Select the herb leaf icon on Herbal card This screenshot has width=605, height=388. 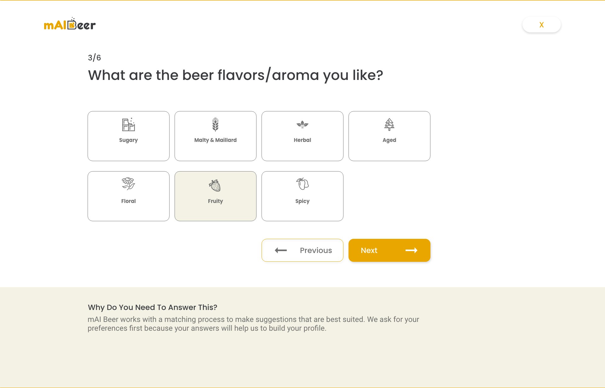(x=302, y=125)
